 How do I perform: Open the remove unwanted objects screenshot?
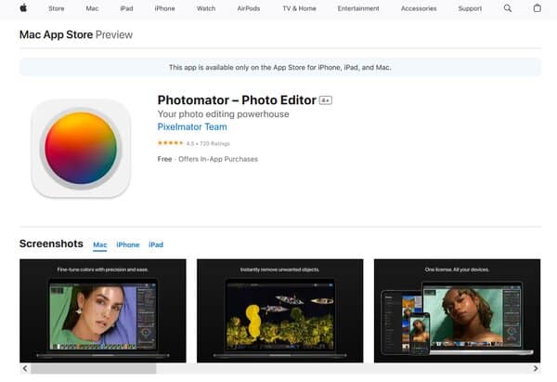(x=280, y=310)
